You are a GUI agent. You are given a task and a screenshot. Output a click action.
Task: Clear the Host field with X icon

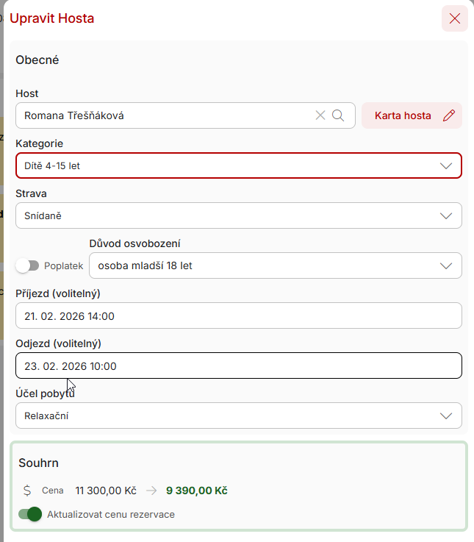coord(320,115)
